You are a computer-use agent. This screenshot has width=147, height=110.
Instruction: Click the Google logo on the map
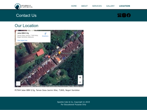(49, 84)
